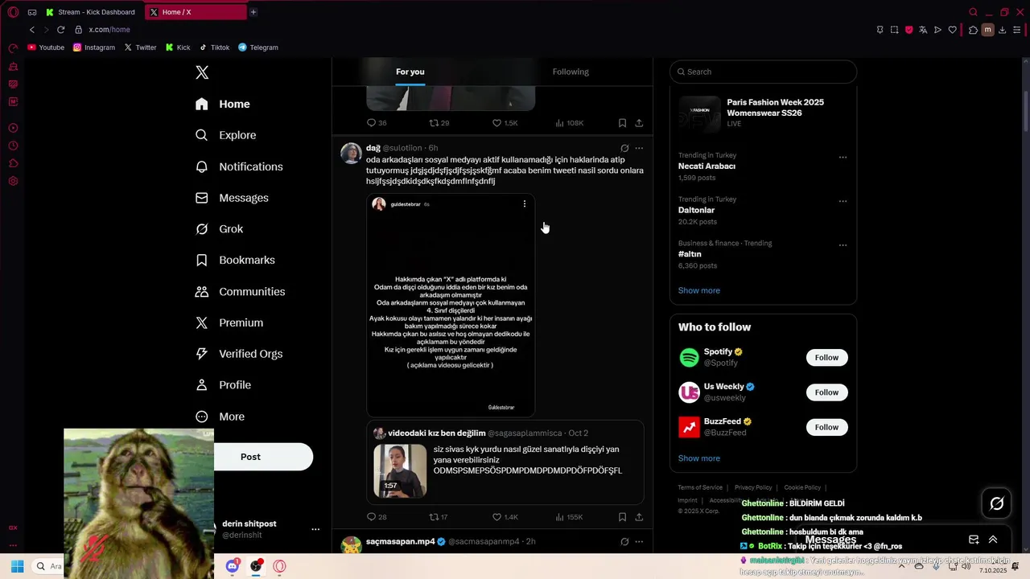Reload the current page

click(60, 30)
